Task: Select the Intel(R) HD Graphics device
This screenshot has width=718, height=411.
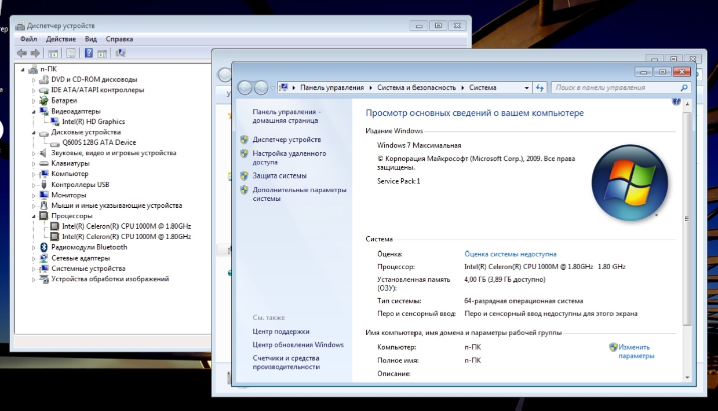Action: click(93, 122)
